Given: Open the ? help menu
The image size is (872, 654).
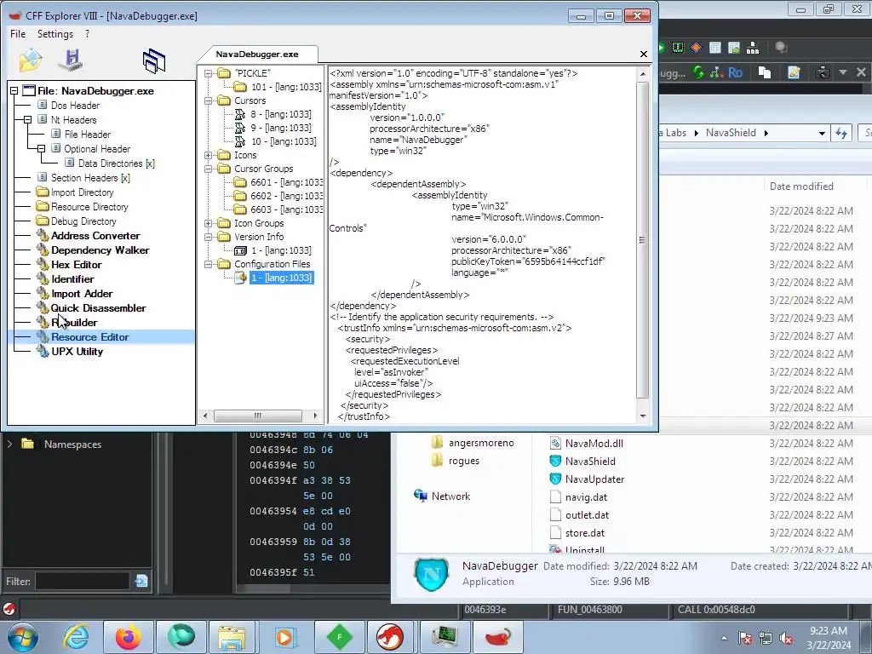Looking at the screenshot, I should pyautogui.click(x=88, y=34).
